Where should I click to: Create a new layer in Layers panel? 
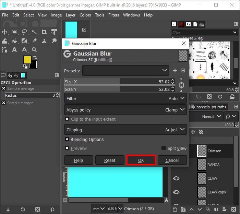tap(175, 209)
